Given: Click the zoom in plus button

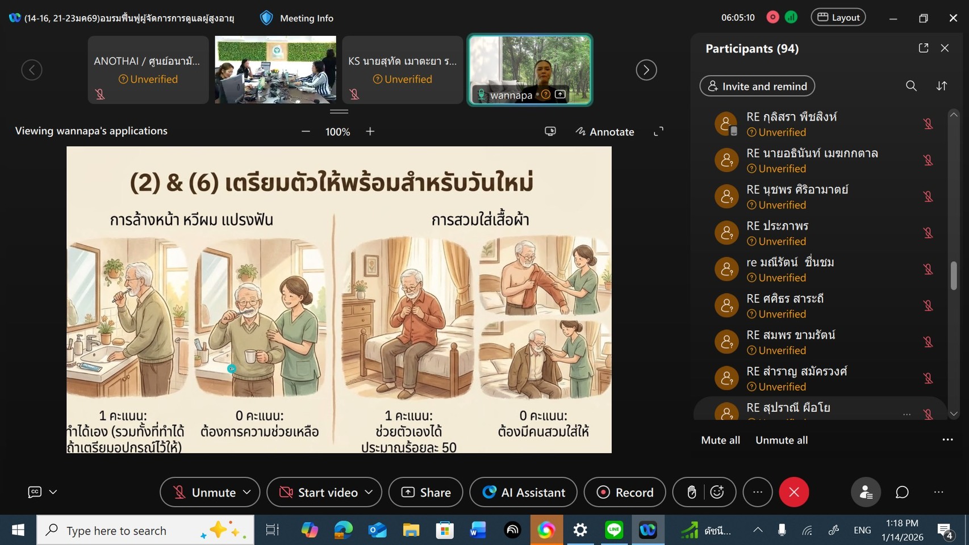Looking at the screenshot, I should coord(370,132).
